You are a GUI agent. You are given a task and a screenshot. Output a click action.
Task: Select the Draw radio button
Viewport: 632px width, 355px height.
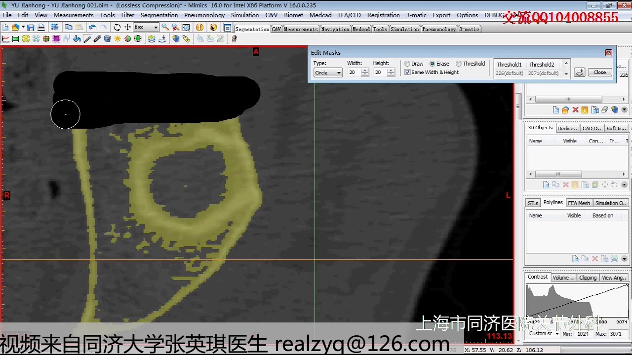(407, 64)
